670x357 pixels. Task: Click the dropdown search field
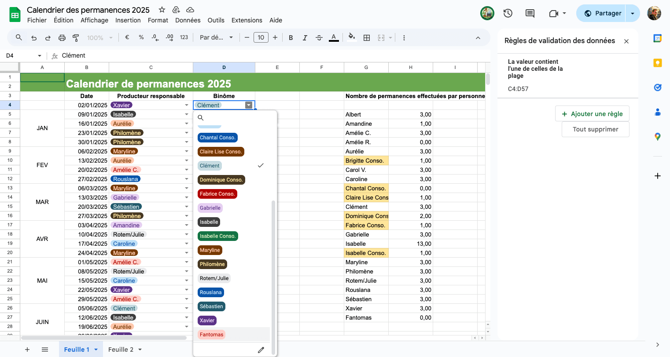coord(235,117)
